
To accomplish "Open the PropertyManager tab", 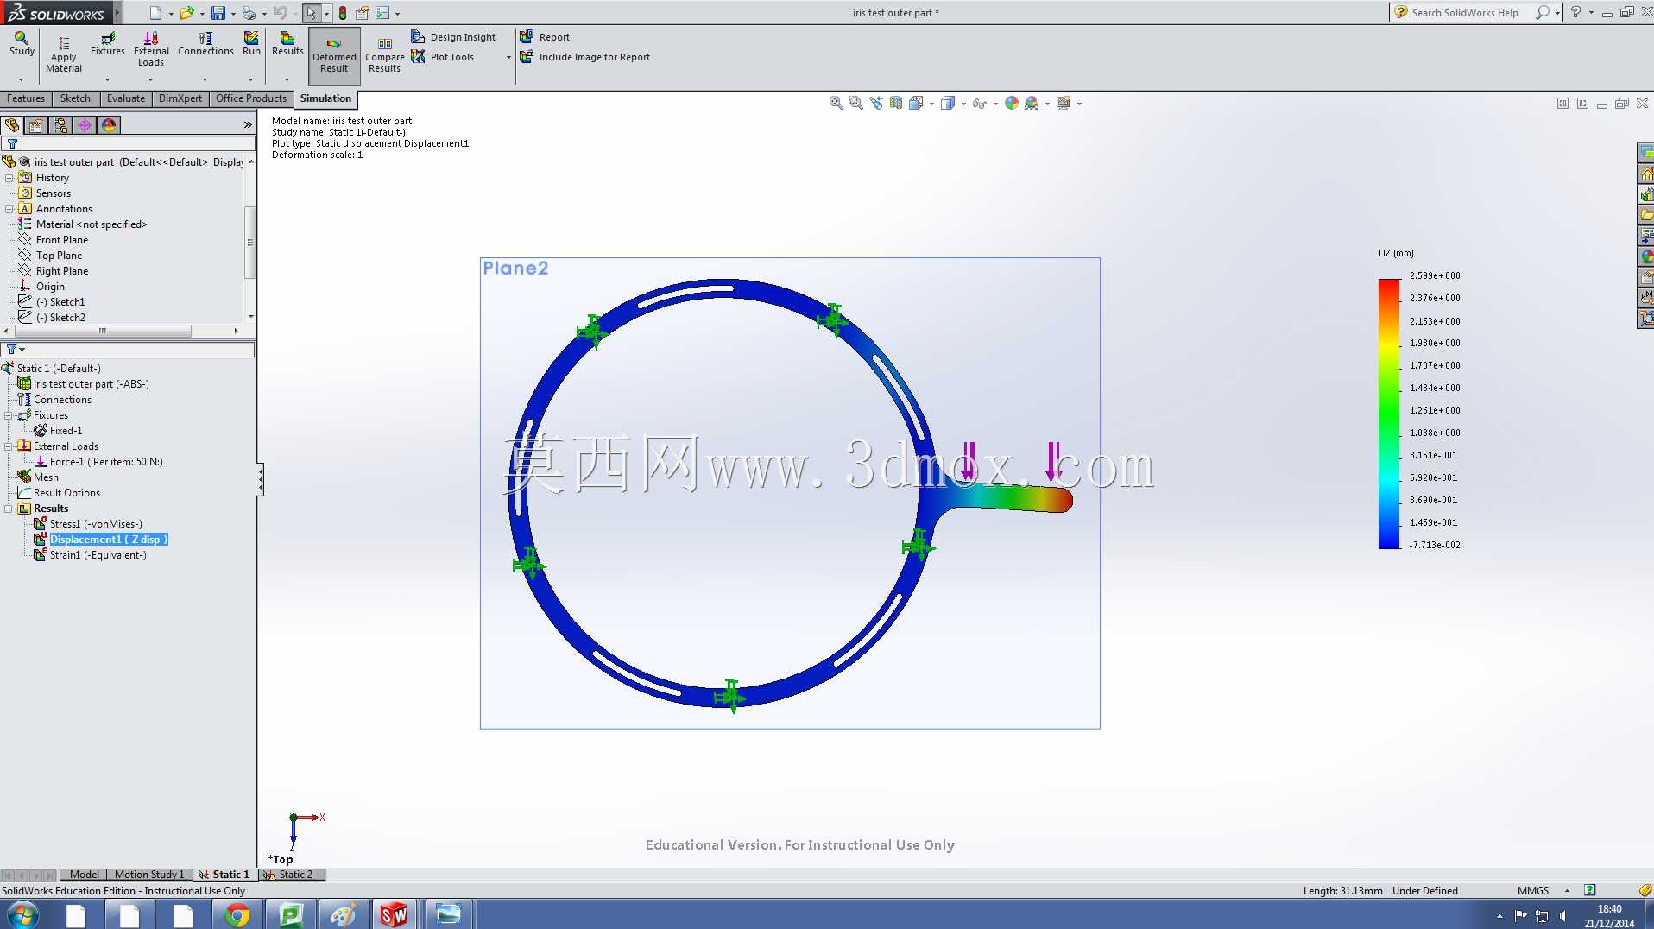I will click(x=36, y=125).
